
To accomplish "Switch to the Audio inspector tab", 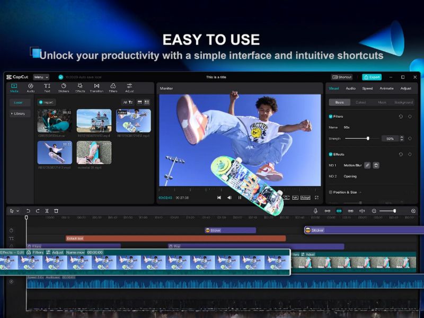I will pyautogui.click(x=351, y=89).
